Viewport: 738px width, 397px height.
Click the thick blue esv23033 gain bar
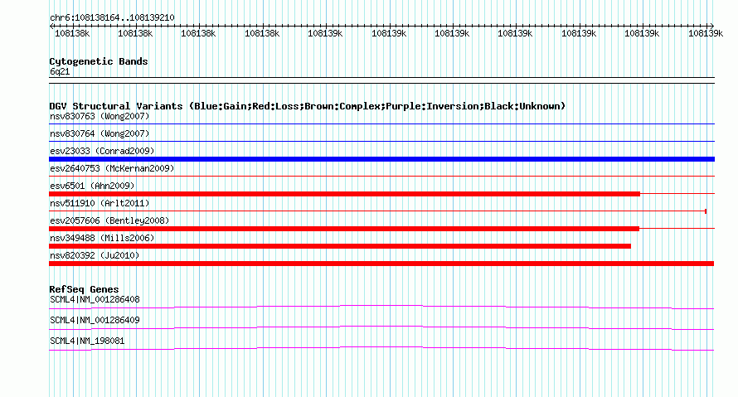point(381,159)
